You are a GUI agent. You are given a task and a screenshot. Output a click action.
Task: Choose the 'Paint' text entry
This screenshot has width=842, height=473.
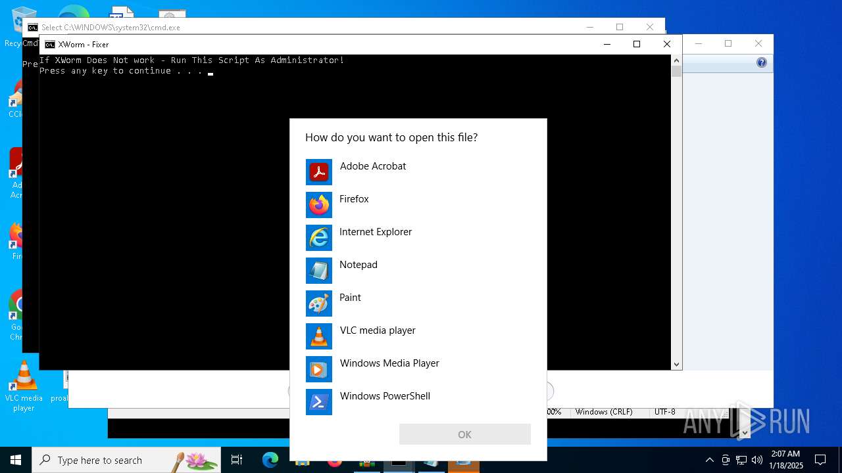point(350,298)
